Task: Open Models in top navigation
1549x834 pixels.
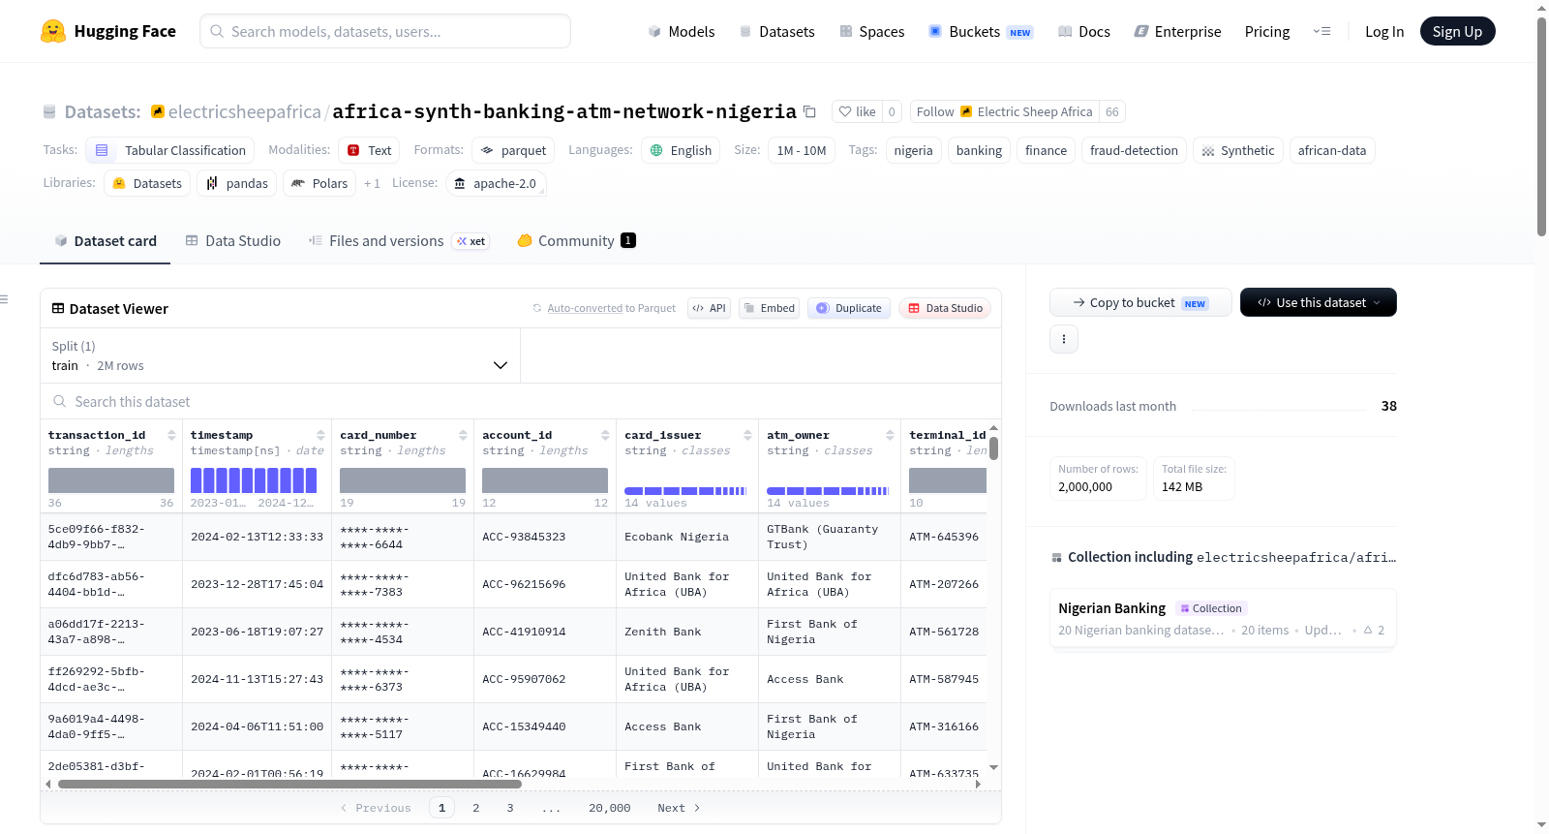Action: (x=682, y=31)
